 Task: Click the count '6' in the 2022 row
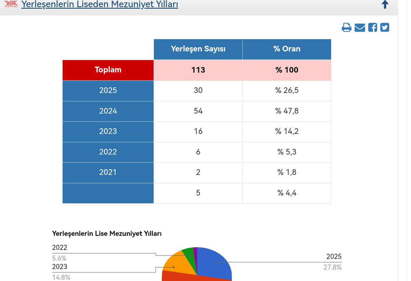tap(198, 152)
